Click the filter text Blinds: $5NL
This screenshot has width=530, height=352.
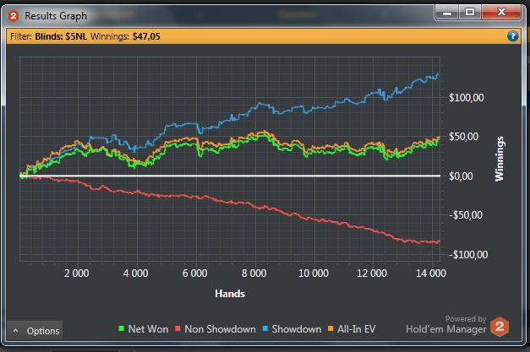click(61, 36)
